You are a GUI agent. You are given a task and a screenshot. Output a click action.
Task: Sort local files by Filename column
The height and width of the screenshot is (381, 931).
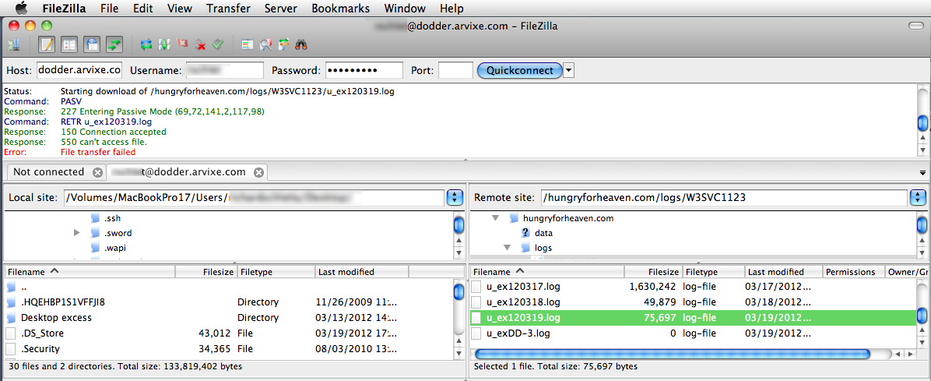(90, 272)
